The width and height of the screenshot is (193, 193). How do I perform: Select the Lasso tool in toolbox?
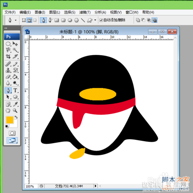click(x=8, y=50)
